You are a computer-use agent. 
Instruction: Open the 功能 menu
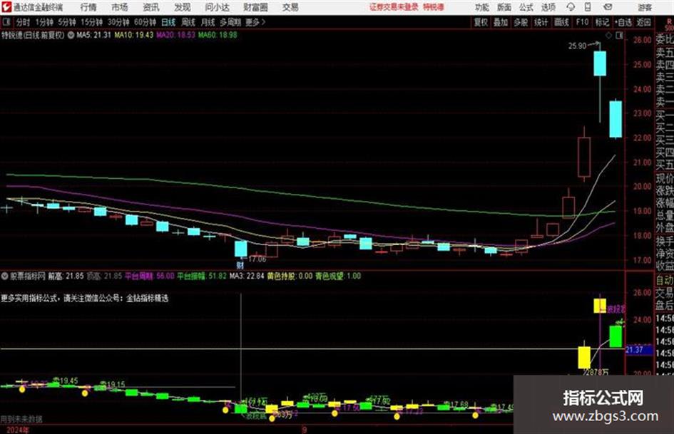pos(482,7)
